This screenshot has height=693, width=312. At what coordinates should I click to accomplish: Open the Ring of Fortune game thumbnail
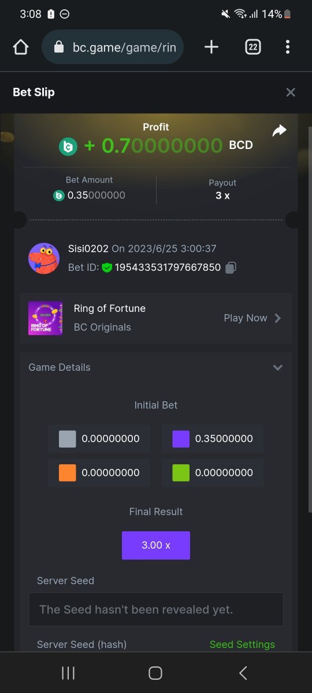46,318
